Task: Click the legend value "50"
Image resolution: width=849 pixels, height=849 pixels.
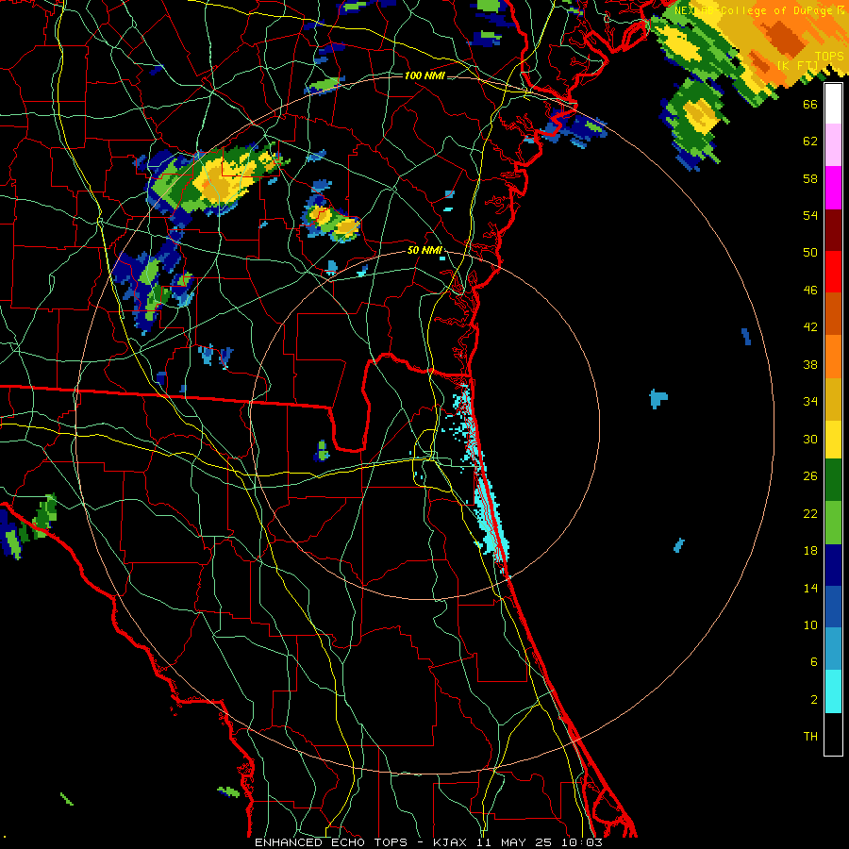Action: [810, 253]
